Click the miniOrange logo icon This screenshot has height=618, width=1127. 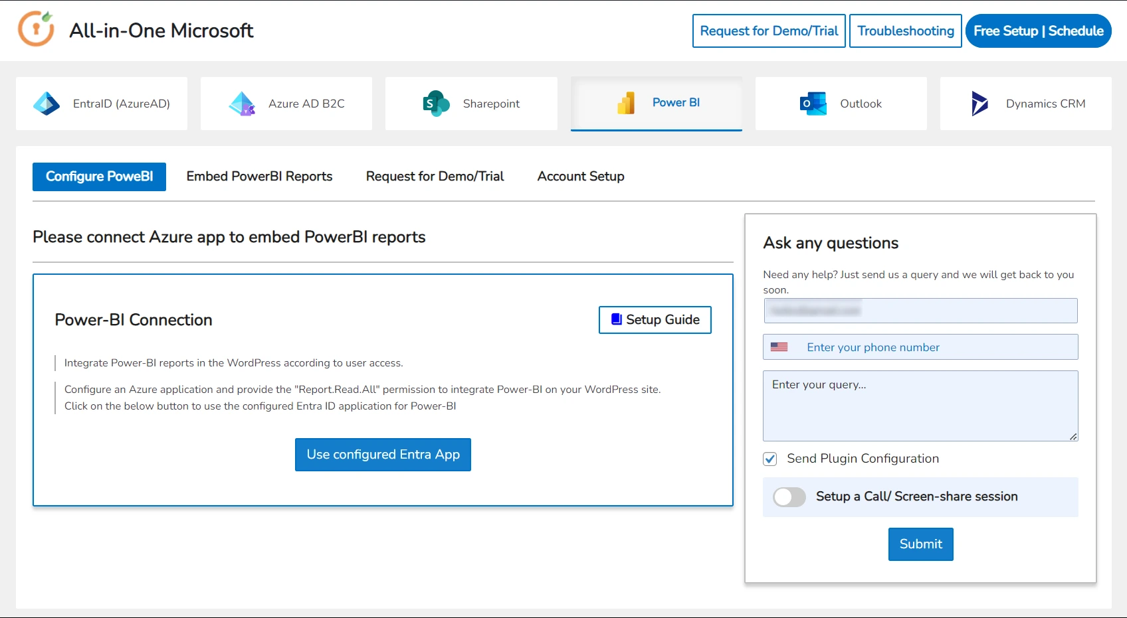(36, 29)
